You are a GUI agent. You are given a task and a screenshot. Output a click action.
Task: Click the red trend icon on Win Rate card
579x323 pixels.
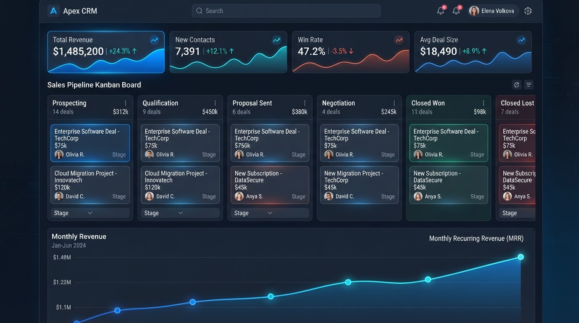(x=399, y=40)
